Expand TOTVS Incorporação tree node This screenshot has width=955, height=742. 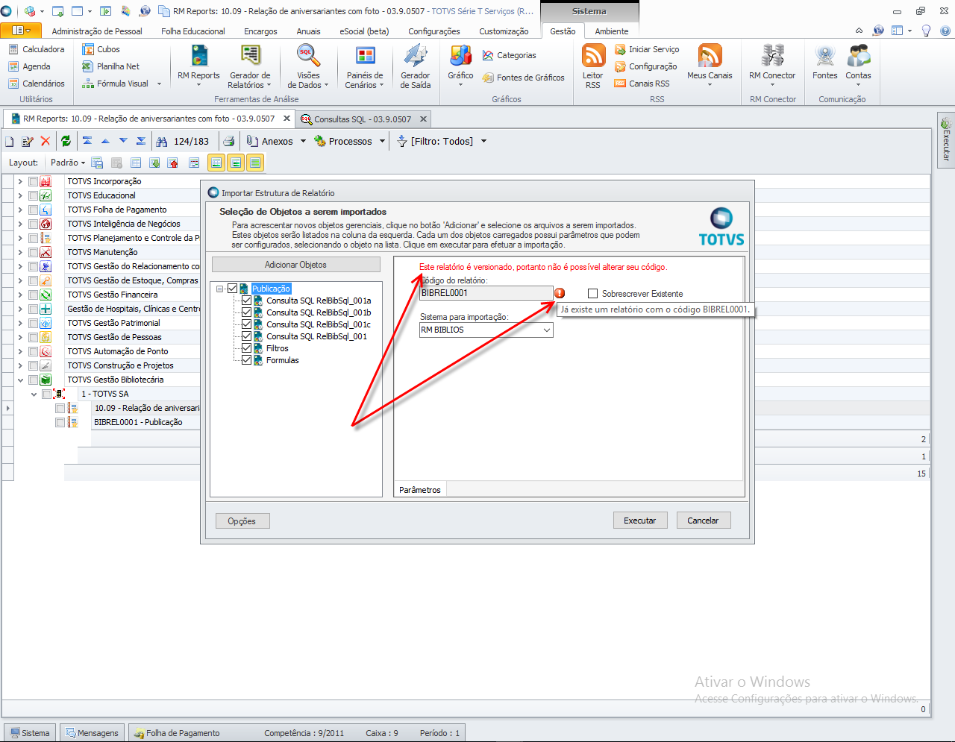(x=20, y=181)
